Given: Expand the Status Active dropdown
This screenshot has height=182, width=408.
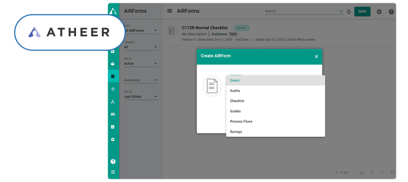Looking at the screenshot, I should coord(141,64).
